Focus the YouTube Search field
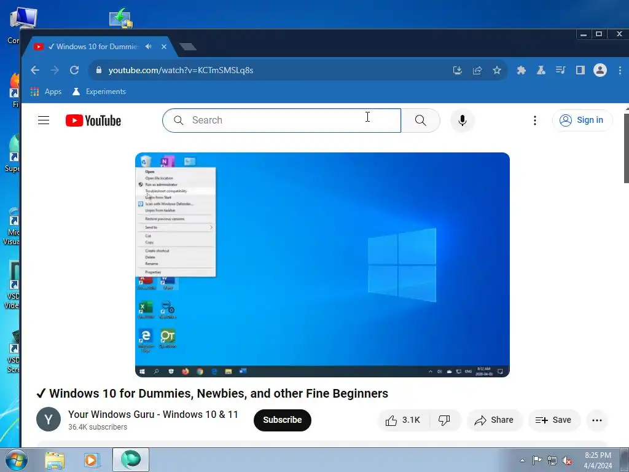This screenshot has width=629, height=472. (281, 120)
